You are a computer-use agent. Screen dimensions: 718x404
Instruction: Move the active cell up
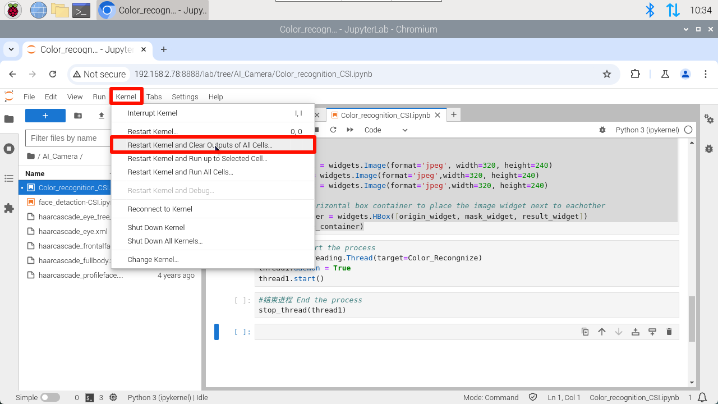(x=602, y=332)
